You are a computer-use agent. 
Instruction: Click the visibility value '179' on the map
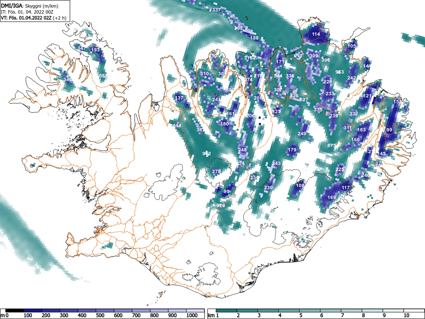click(292, 150)
